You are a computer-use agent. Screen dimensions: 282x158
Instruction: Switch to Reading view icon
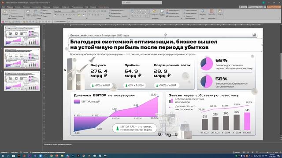point(252,152)
